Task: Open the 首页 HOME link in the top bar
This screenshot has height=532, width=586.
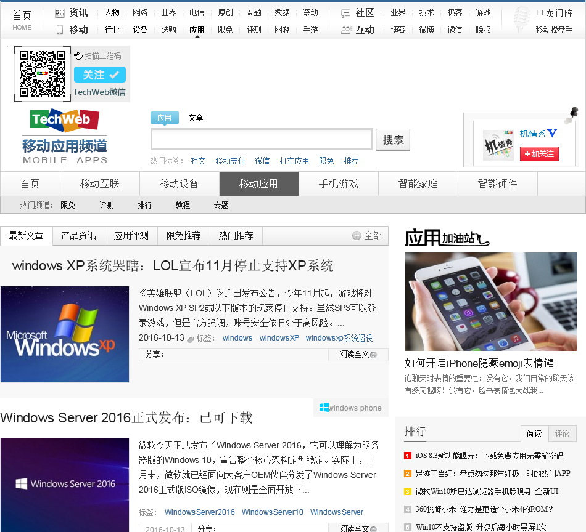Action: (22, 20)
